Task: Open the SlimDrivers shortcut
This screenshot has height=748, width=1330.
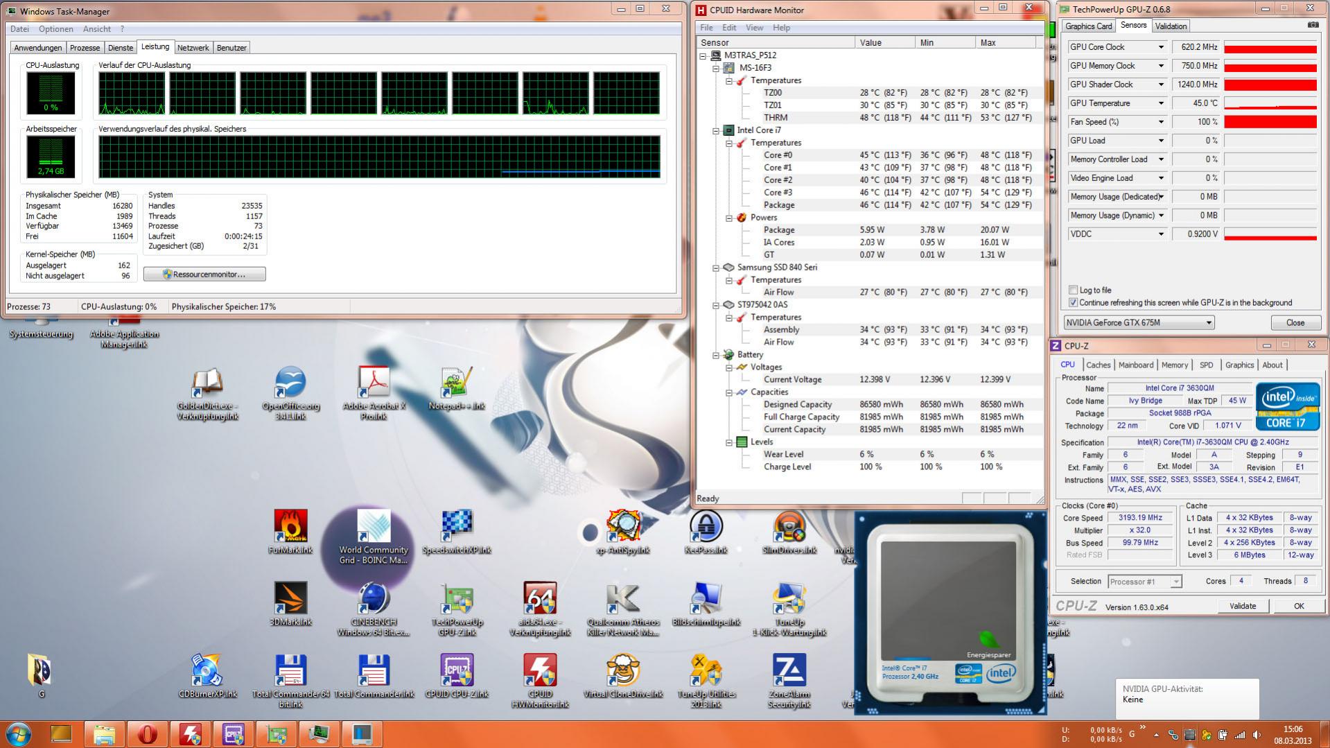Action: click(789, 532)
